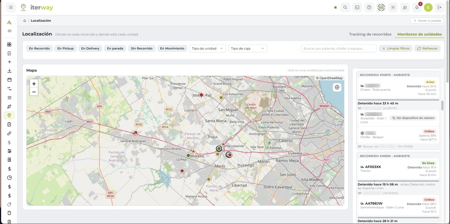Switch to Tracking de recorridos tab
This screenshot has height=224, width=450.
[370, 34]
